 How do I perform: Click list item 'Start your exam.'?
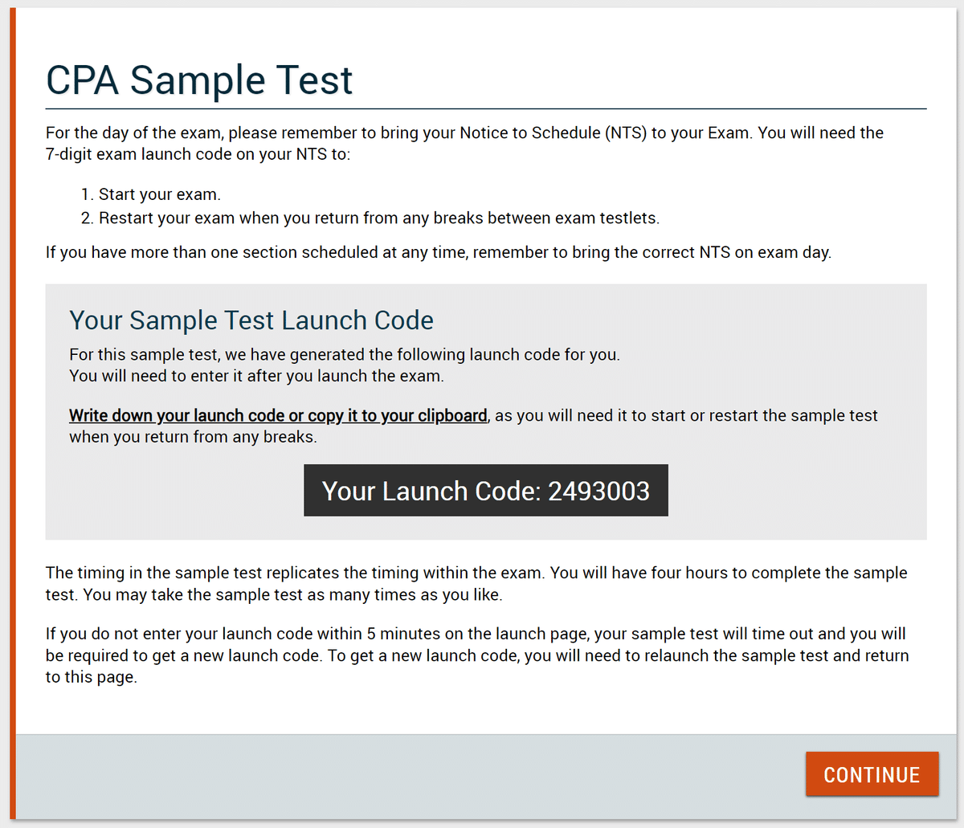click(159, 194)
